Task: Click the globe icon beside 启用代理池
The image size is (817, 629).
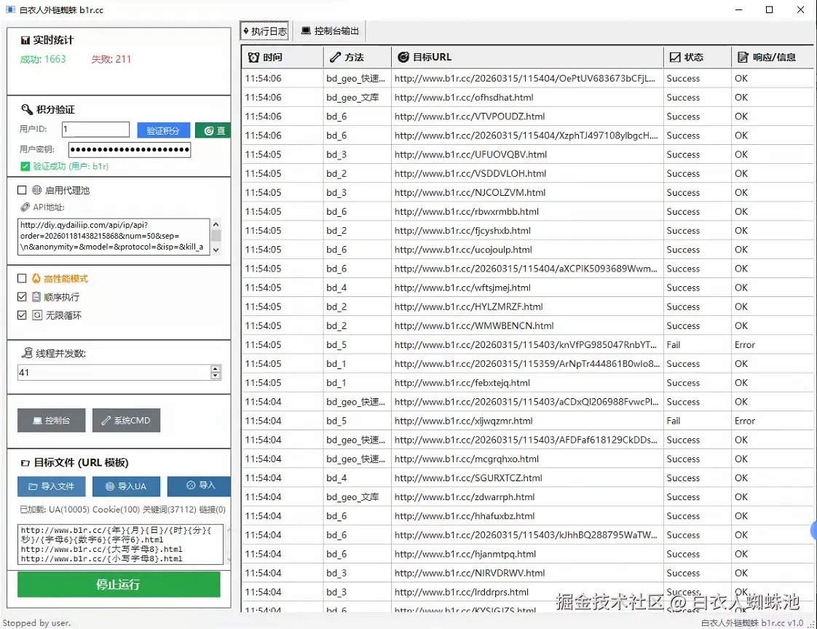Action: click(x=37, y=190)
